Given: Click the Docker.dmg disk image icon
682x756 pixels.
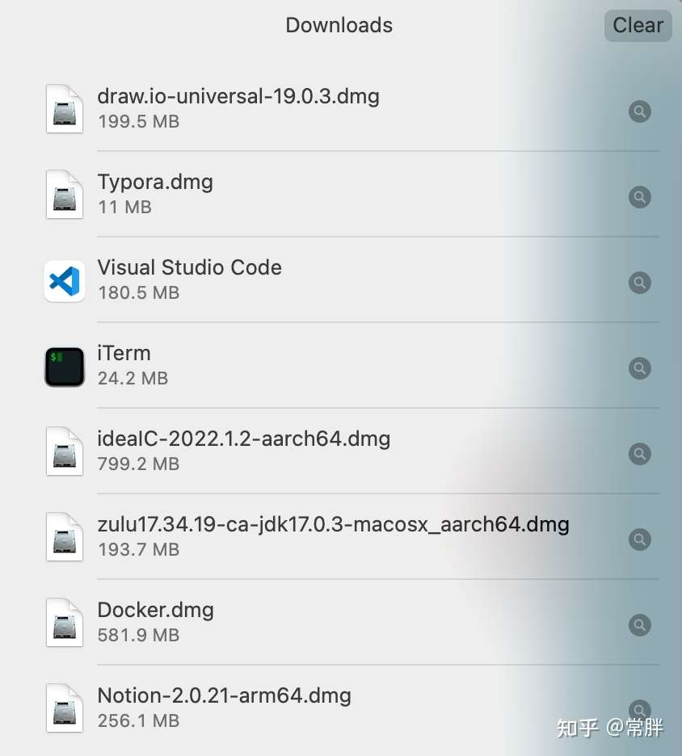Looking at the screenshot, I should (x=65, y=624).
